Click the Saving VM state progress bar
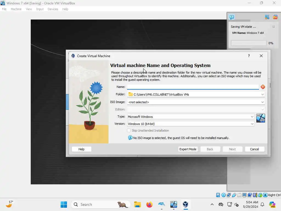281x211 pixels. click(249, 43)
